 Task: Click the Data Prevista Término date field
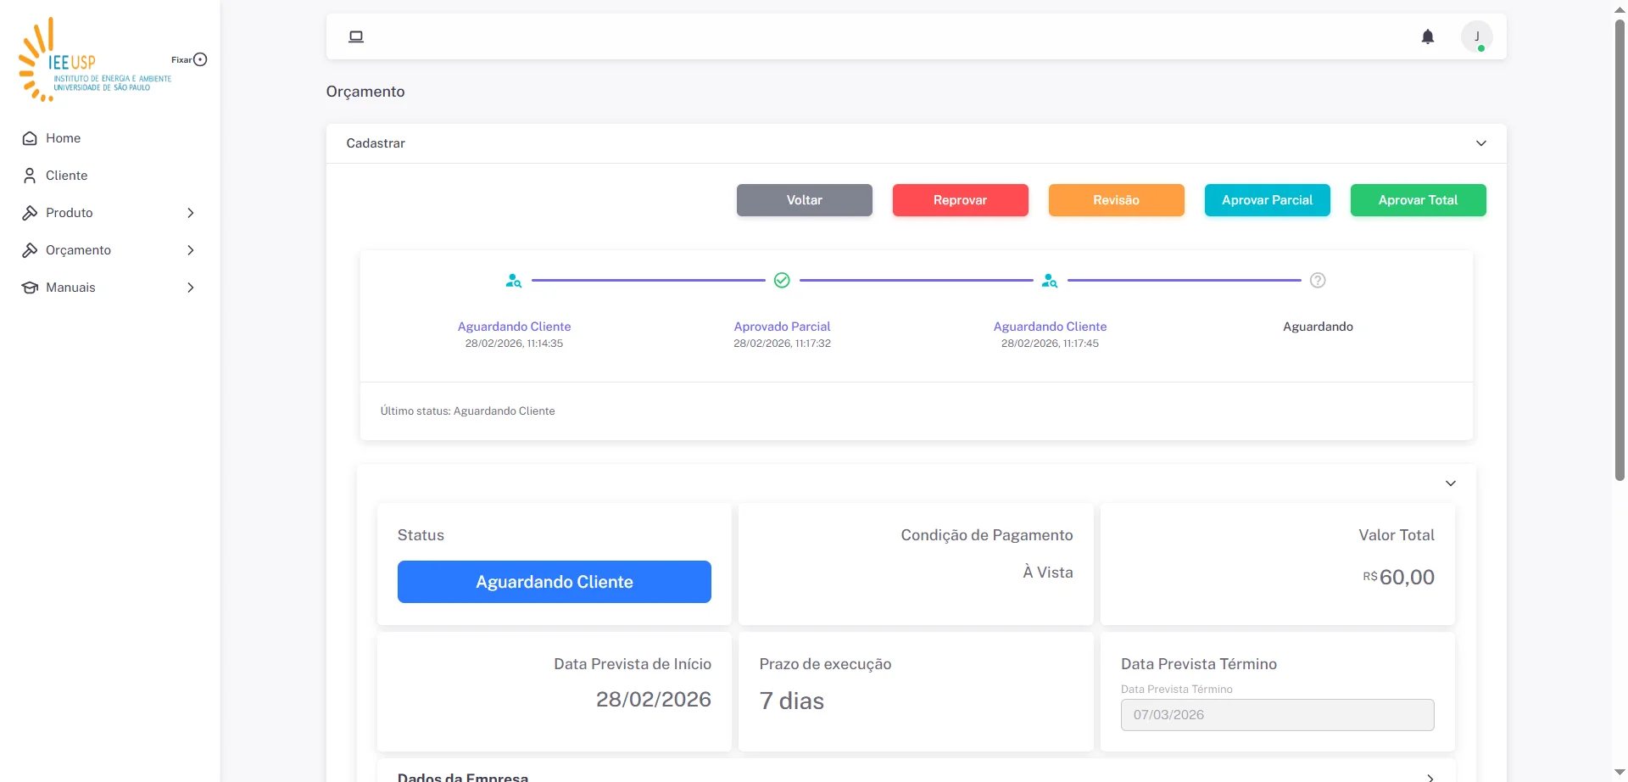coord(1278,715)
